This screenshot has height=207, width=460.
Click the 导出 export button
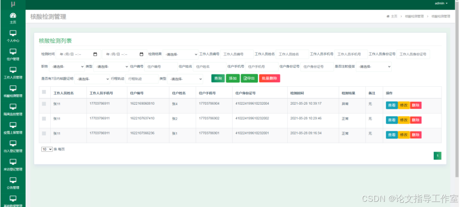[x=249, y=78]
